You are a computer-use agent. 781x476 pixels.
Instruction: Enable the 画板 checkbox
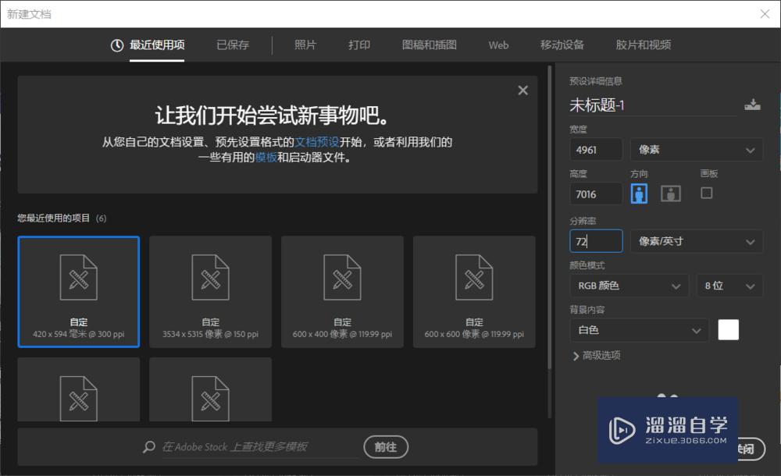point(706,193)
